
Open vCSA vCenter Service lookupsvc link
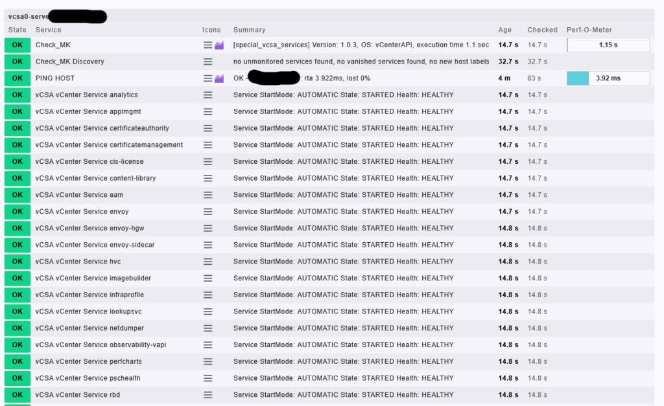(x=88, y=311)
